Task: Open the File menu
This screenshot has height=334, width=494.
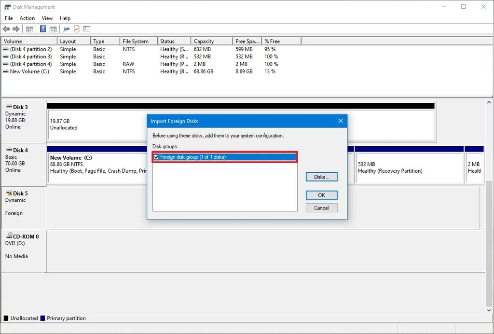Action: (x=8, y=18)
